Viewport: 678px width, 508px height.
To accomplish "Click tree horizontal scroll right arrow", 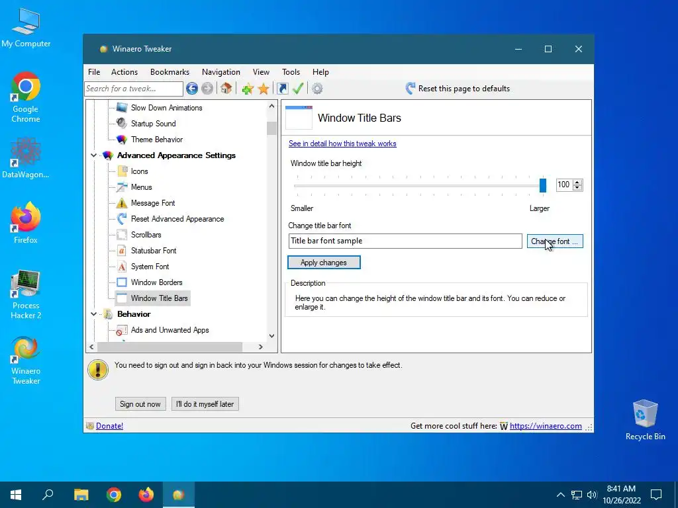I will point(260,347).
